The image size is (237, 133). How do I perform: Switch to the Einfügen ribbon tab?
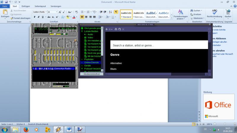[26, 6]
